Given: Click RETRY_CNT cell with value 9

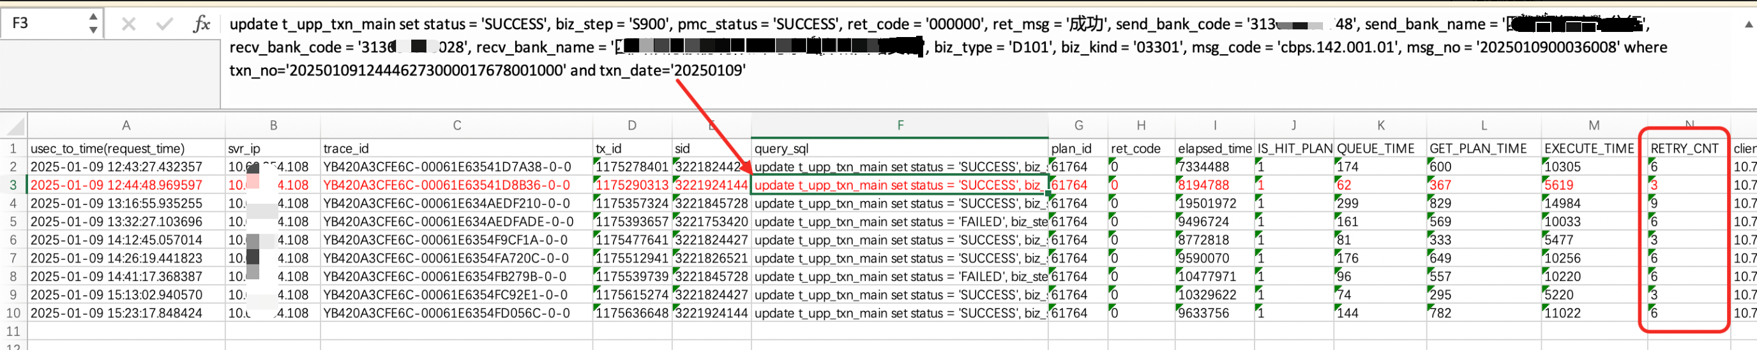Looking at the screenshot, I should (x=1689, y=203).
